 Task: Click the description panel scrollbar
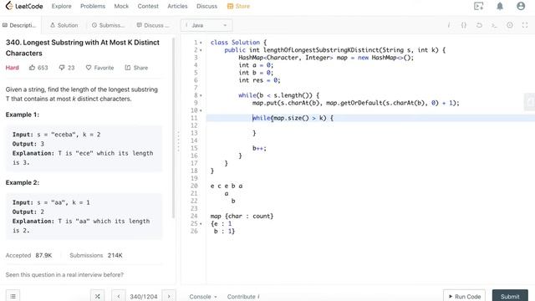(x=173, y=128)
